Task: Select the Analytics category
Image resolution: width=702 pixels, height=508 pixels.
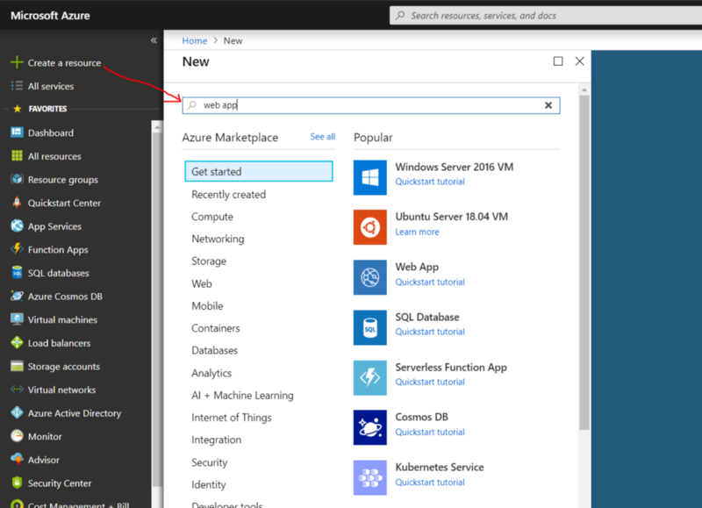Action: pyautogui.click(x=211, y=373)
